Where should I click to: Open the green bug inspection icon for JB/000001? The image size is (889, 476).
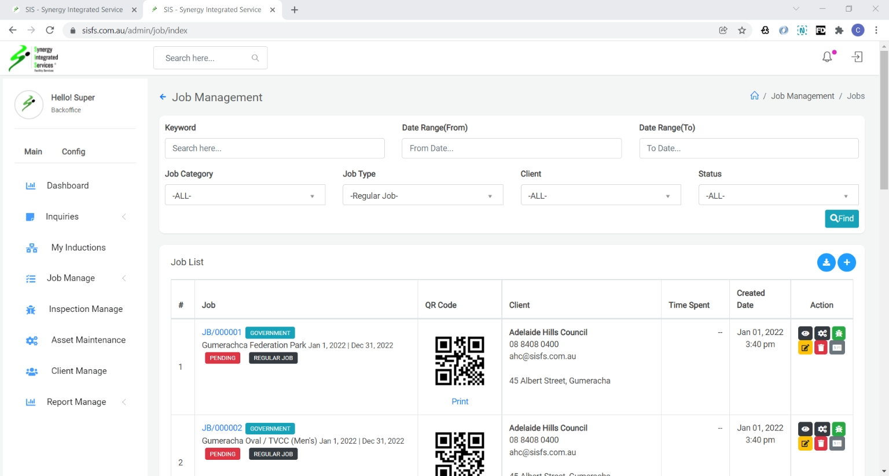tap(839, 333)
